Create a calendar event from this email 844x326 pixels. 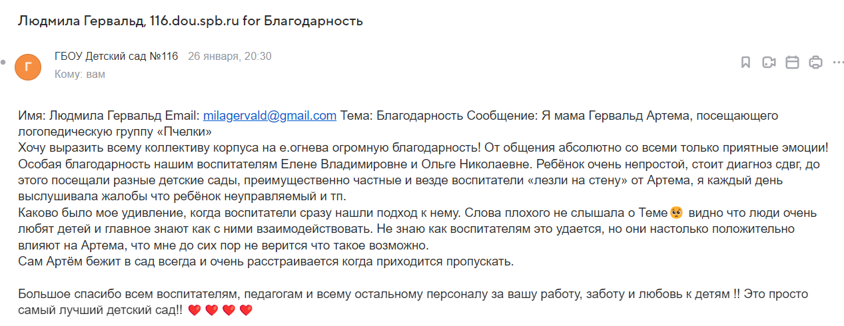[793, 63]
